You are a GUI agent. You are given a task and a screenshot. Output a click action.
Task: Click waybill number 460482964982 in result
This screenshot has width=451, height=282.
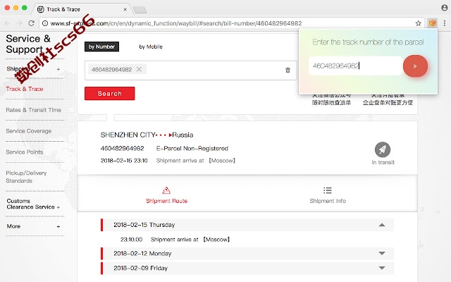pyautogui.click(x=122, y=149)
